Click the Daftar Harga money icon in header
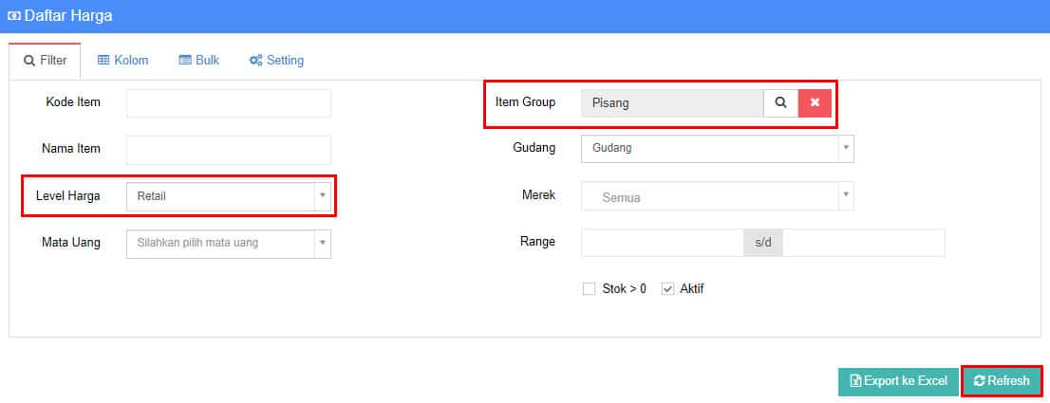Viewport: 1050px width, 403px height. [13, 16]
